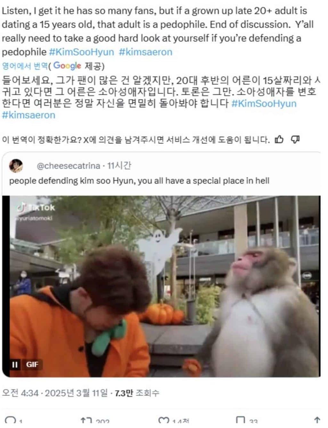The height and width of the screenshot is (428, 328).
Task: Click the '영어에서 번역' translation link
Action: [24, 66]
